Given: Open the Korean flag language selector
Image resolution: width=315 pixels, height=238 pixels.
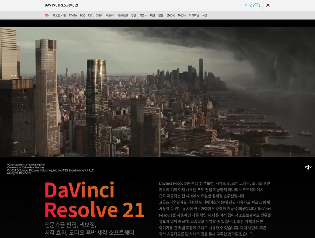Looking at the screenshot, I should pos(268,5).
